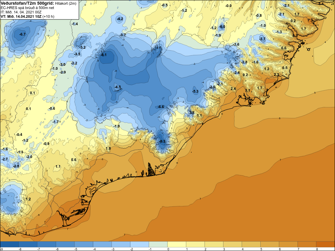Screen dimensions: 335x251
Task: Select the 'Hitakort (2m)' header label
Action: click(x=66, y=3)
